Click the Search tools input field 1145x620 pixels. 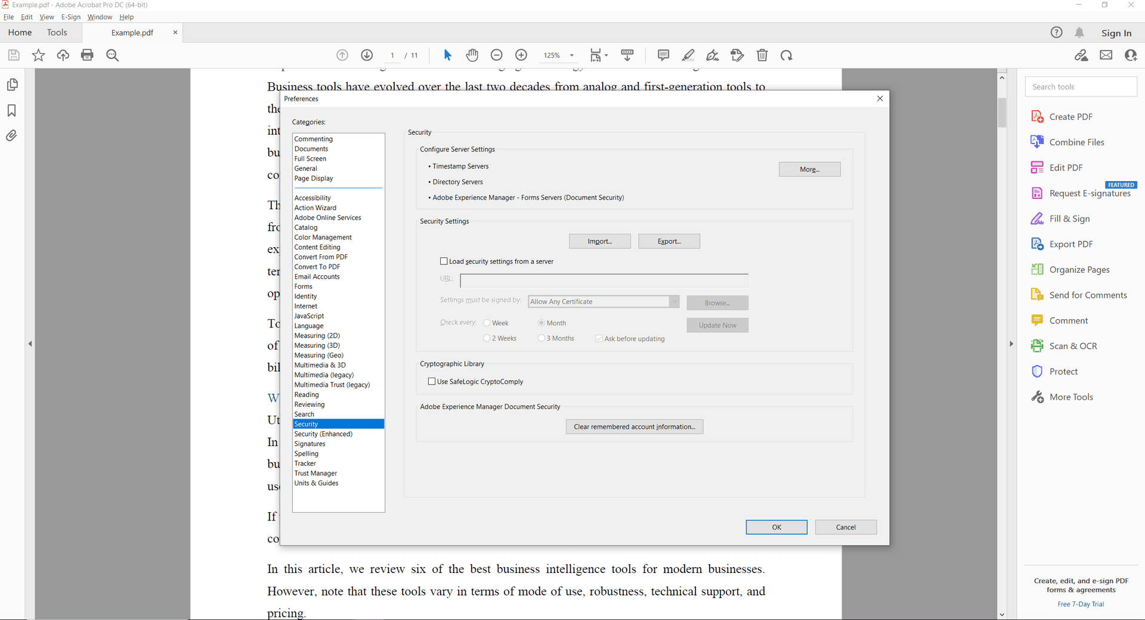(1081, 87)
